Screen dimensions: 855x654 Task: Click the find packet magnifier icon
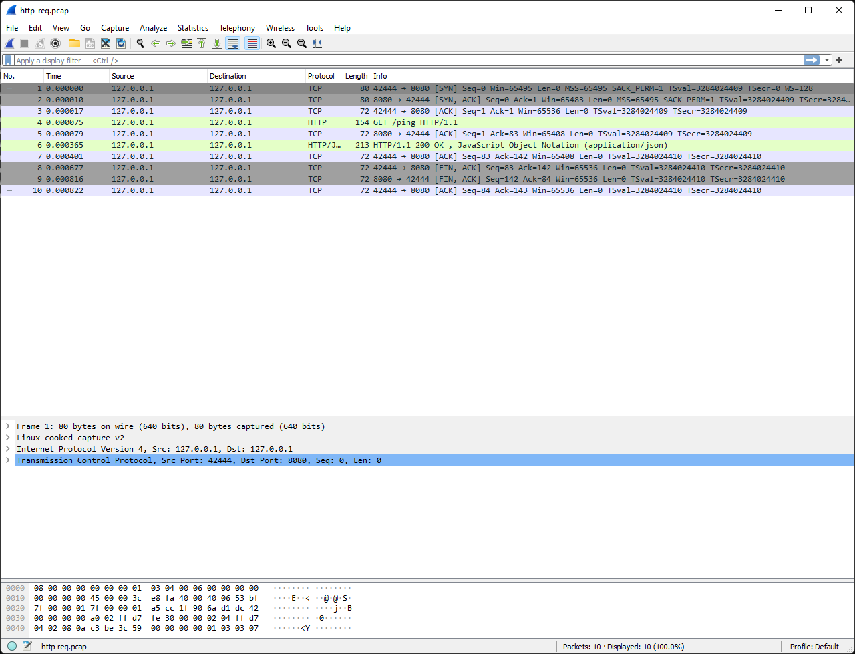tap(140, 43)
